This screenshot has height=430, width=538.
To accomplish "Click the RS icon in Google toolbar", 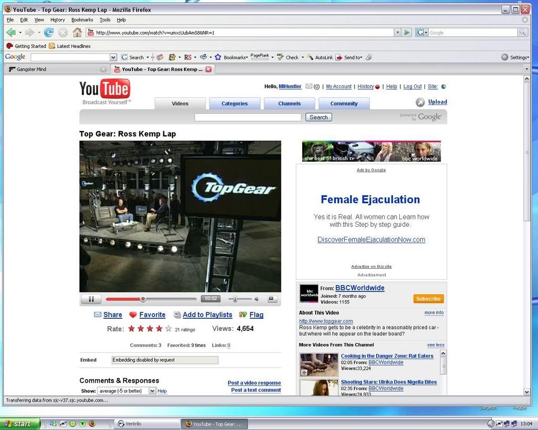I will pos(188,57).
